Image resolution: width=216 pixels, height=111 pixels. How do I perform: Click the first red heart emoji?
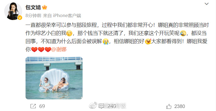pyautogui.click(x=34, y=50)
